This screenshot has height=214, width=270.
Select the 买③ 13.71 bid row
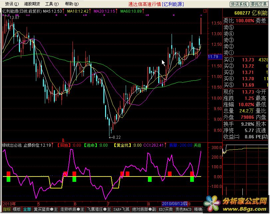(245, 72)
